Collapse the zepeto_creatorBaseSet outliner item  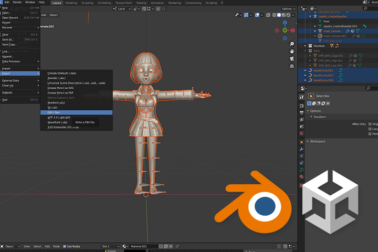(310, 16)
